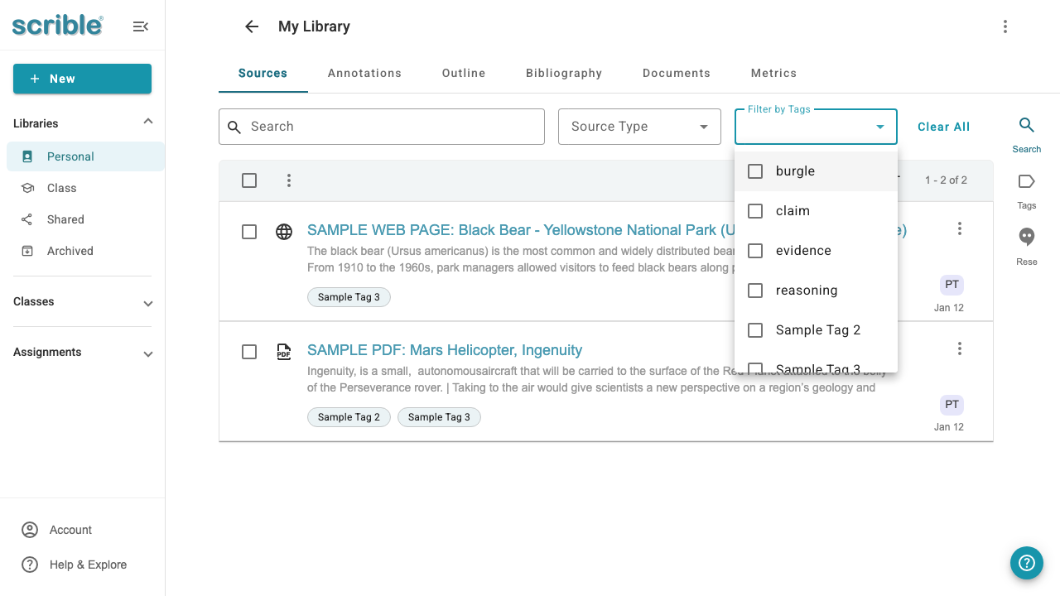Switch to the Outline tab
The image size is (1060, 596).
[x=464, y=73]
